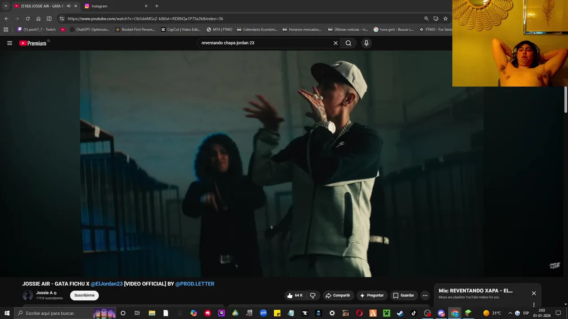The width and height of the screenshot is (568, 319).
Task: Open MT4 | FTMO bookmark
Action: click(x=219, y=30)
